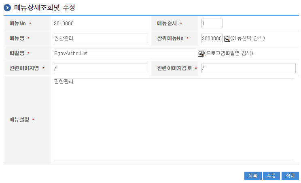This screenshot has width=301, height=183.
Task: Click the 파일명 field containing EgovAuthorList
Action: (124, 53)
